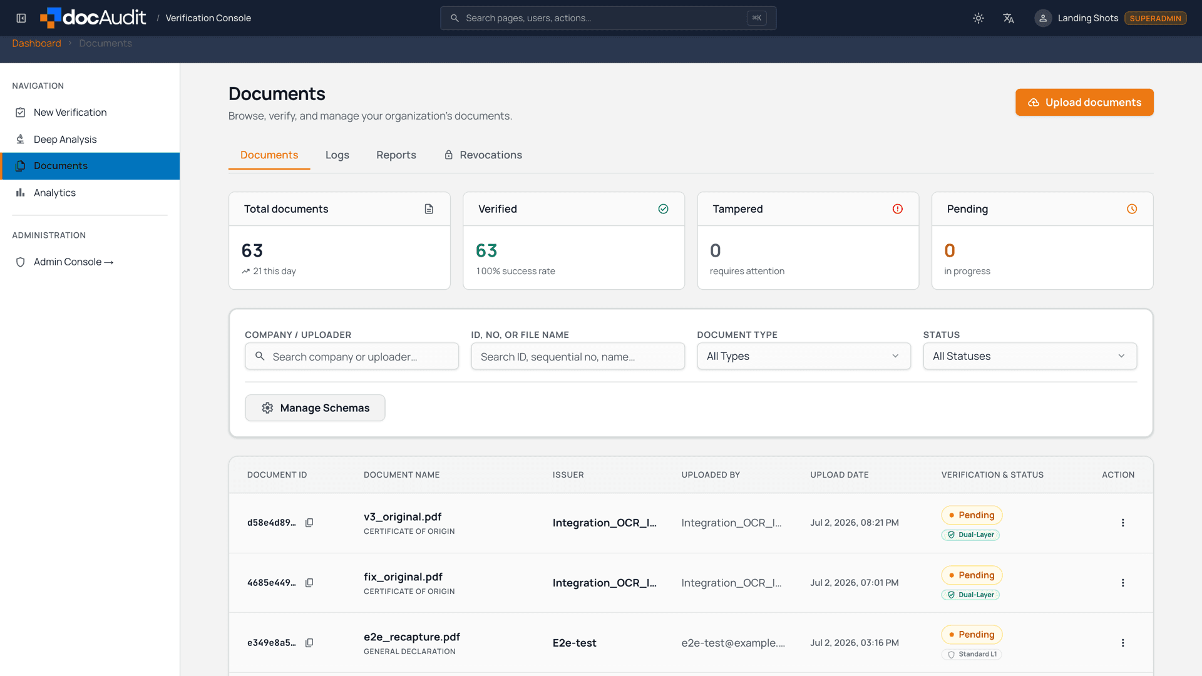Image resolution: width=1202 pixels, height=676 pixels.
Task: Click the Admin Console shield icon
Action: point(21,262)
